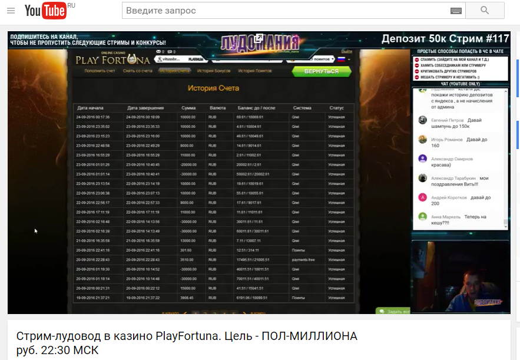This screenshot has height=360, width=520.
Task: Click the Дата завершения column header
Action: pyautogui.click(x=145, y=108)
